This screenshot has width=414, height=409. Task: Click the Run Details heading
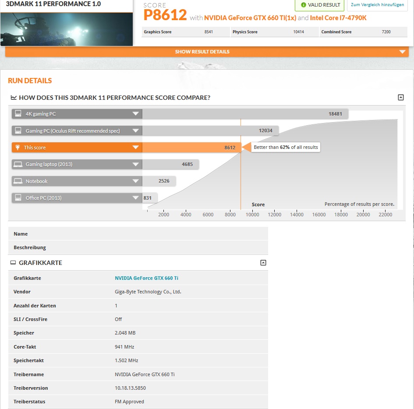pos(30,81)
